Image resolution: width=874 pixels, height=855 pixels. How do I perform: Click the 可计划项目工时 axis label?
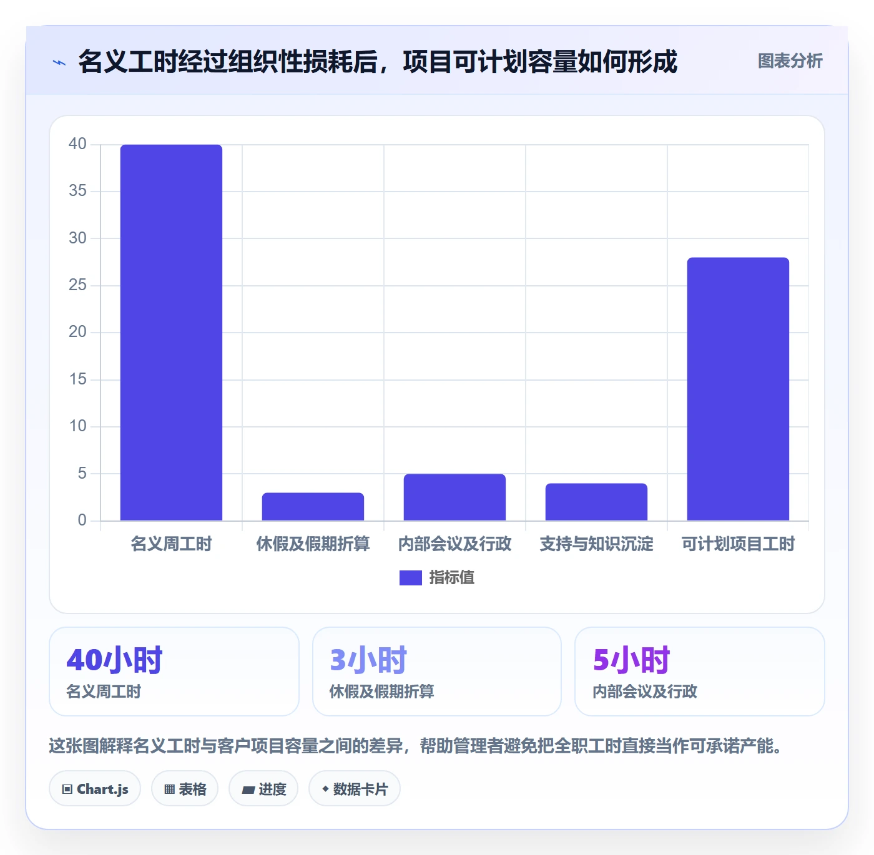[738, 544]
